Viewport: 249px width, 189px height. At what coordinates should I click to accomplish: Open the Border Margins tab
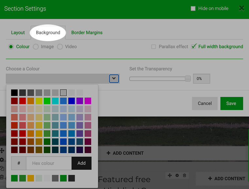87,33
